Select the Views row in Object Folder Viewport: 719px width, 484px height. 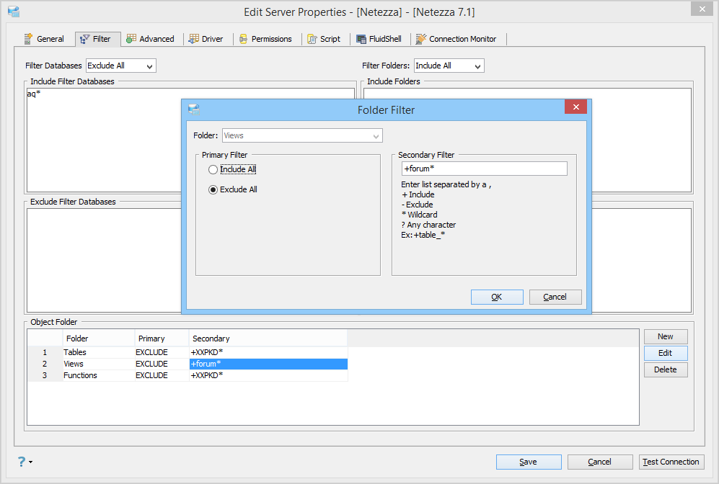tap(187, 364)
